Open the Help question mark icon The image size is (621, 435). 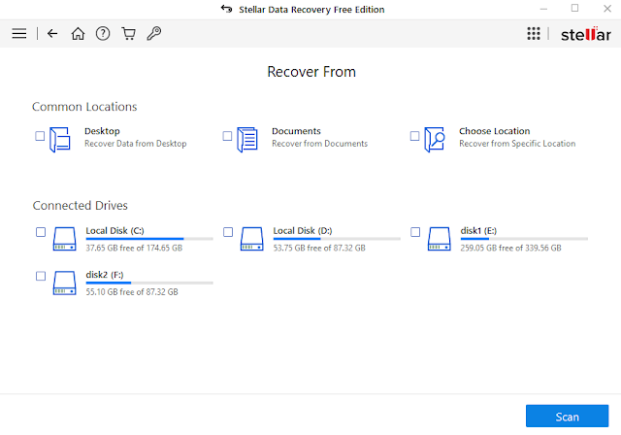pyautogui.click(x=103, y=34)
